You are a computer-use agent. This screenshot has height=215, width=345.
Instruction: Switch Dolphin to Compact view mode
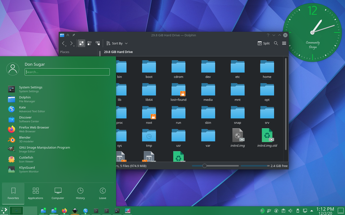click(90, 43)
